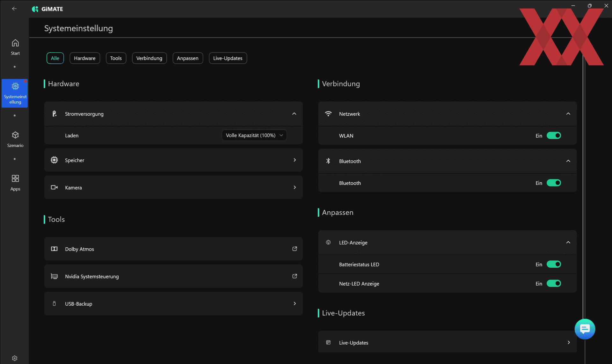
Task: Open the chat support bubble
Action: click(585, 329)
